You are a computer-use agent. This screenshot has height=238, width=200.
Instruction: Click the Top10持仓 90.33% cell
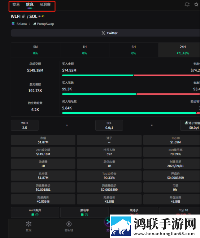109,176
